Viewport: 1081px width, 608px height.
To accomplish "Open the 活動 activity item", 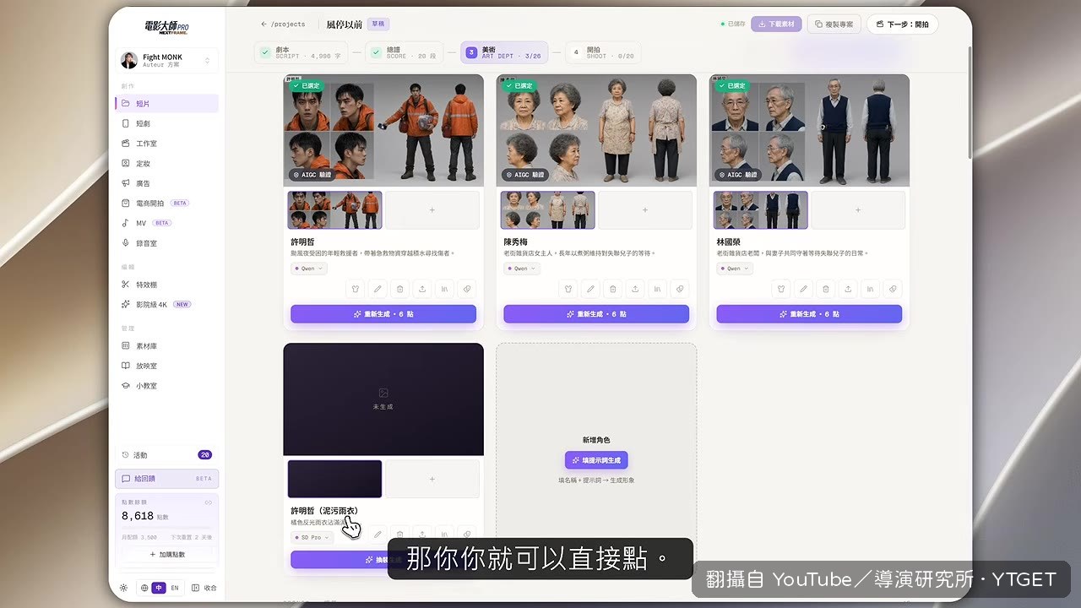I will [x=166, y=455].
